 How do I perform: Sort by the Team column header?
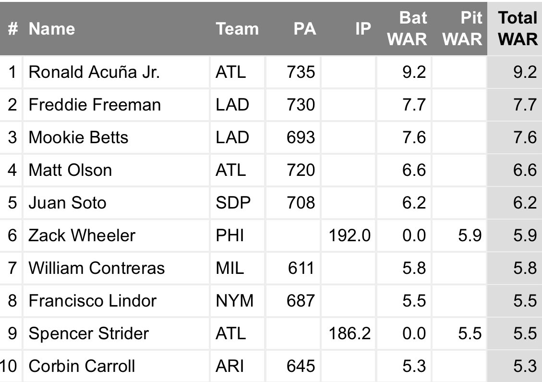[237, 29]
